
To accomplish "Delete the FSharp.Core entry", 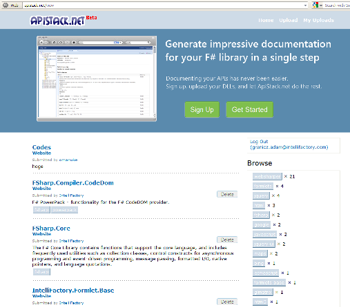I will 227,240.
